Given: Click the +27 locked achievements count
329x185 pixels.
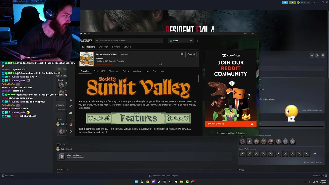Looking at the screenshot, I should coord(314,154).
